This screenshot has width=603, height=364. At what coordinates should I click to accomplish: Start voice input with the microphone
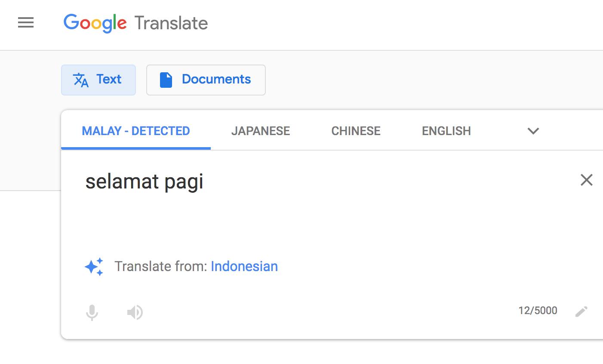[92, 312]
